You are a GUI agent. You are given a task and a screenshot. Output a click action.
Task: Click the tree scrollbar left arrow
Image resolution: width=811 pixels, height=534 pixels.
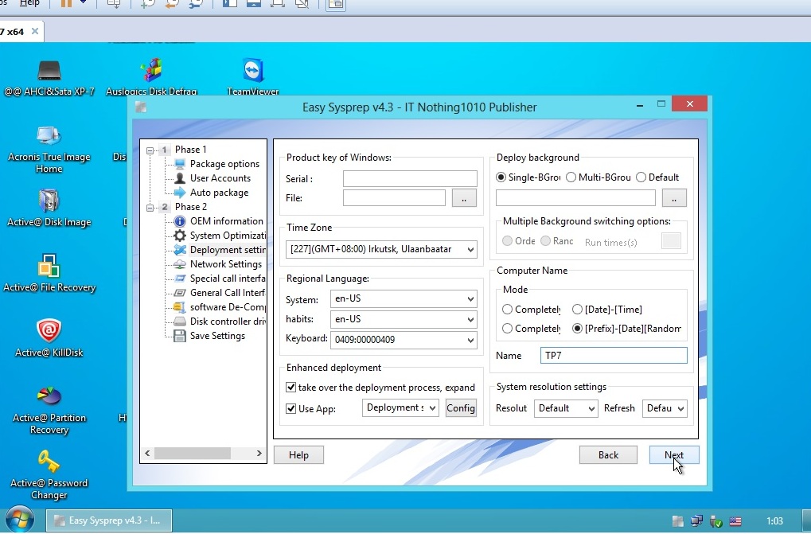[x=147, y=454]
